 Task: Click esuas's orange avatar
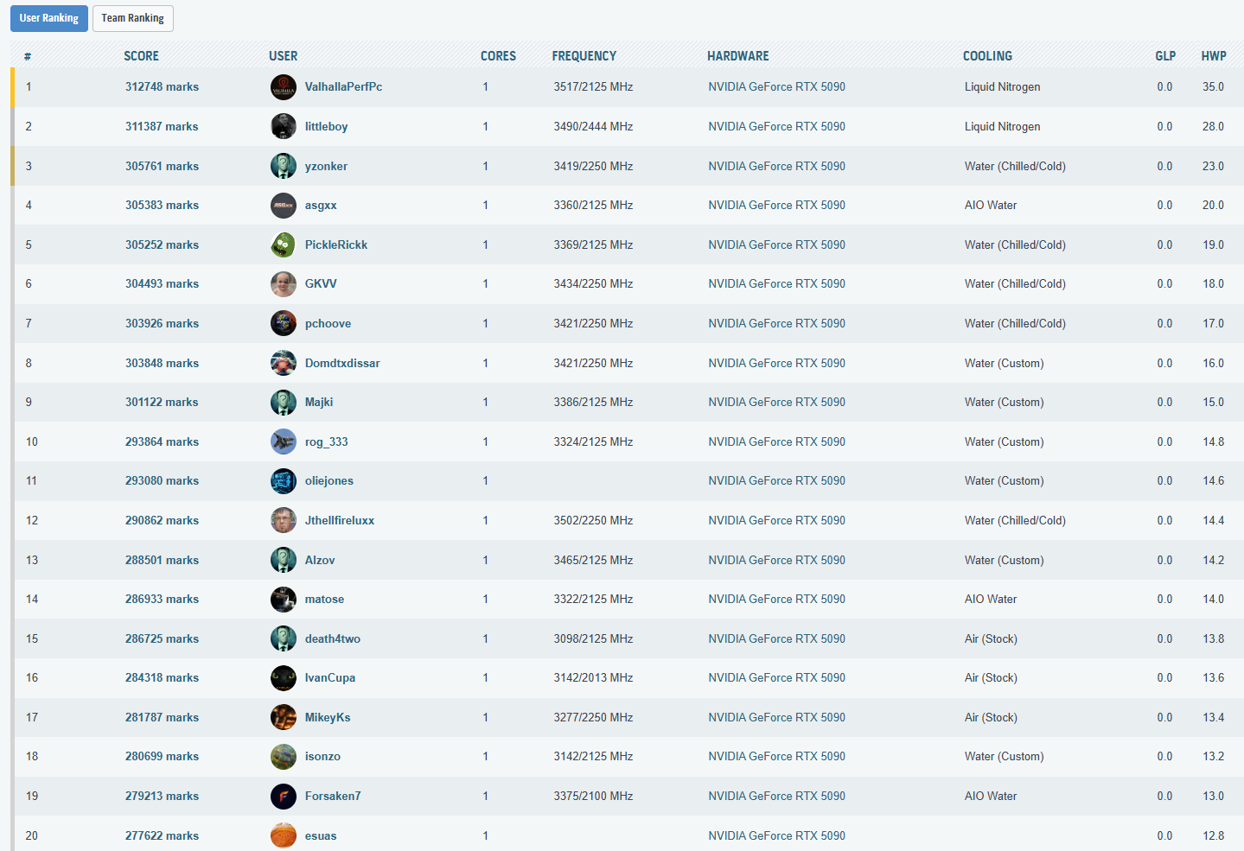(x=283, y=835)
